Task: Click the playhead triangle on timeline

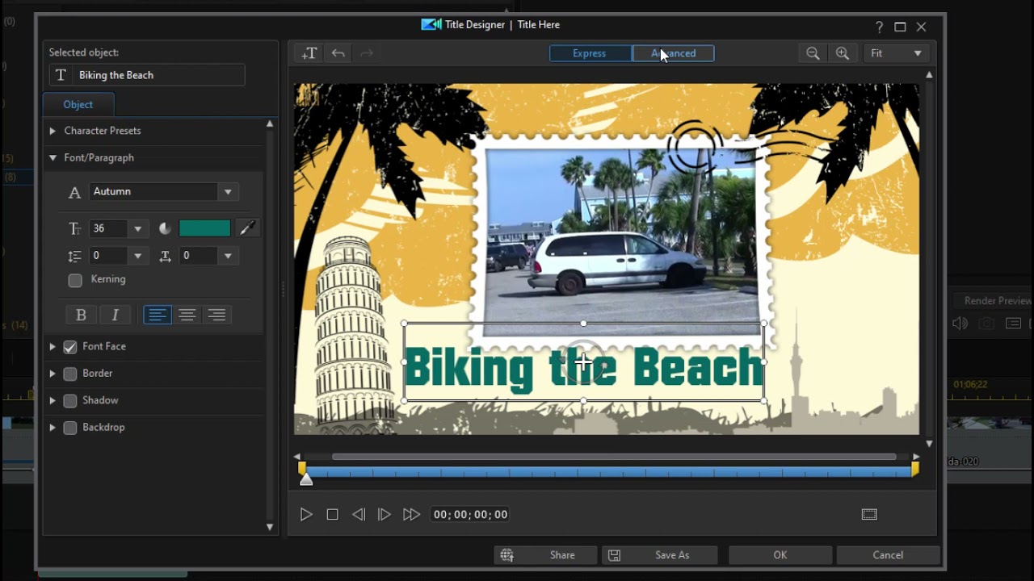Action: point(306,480)
